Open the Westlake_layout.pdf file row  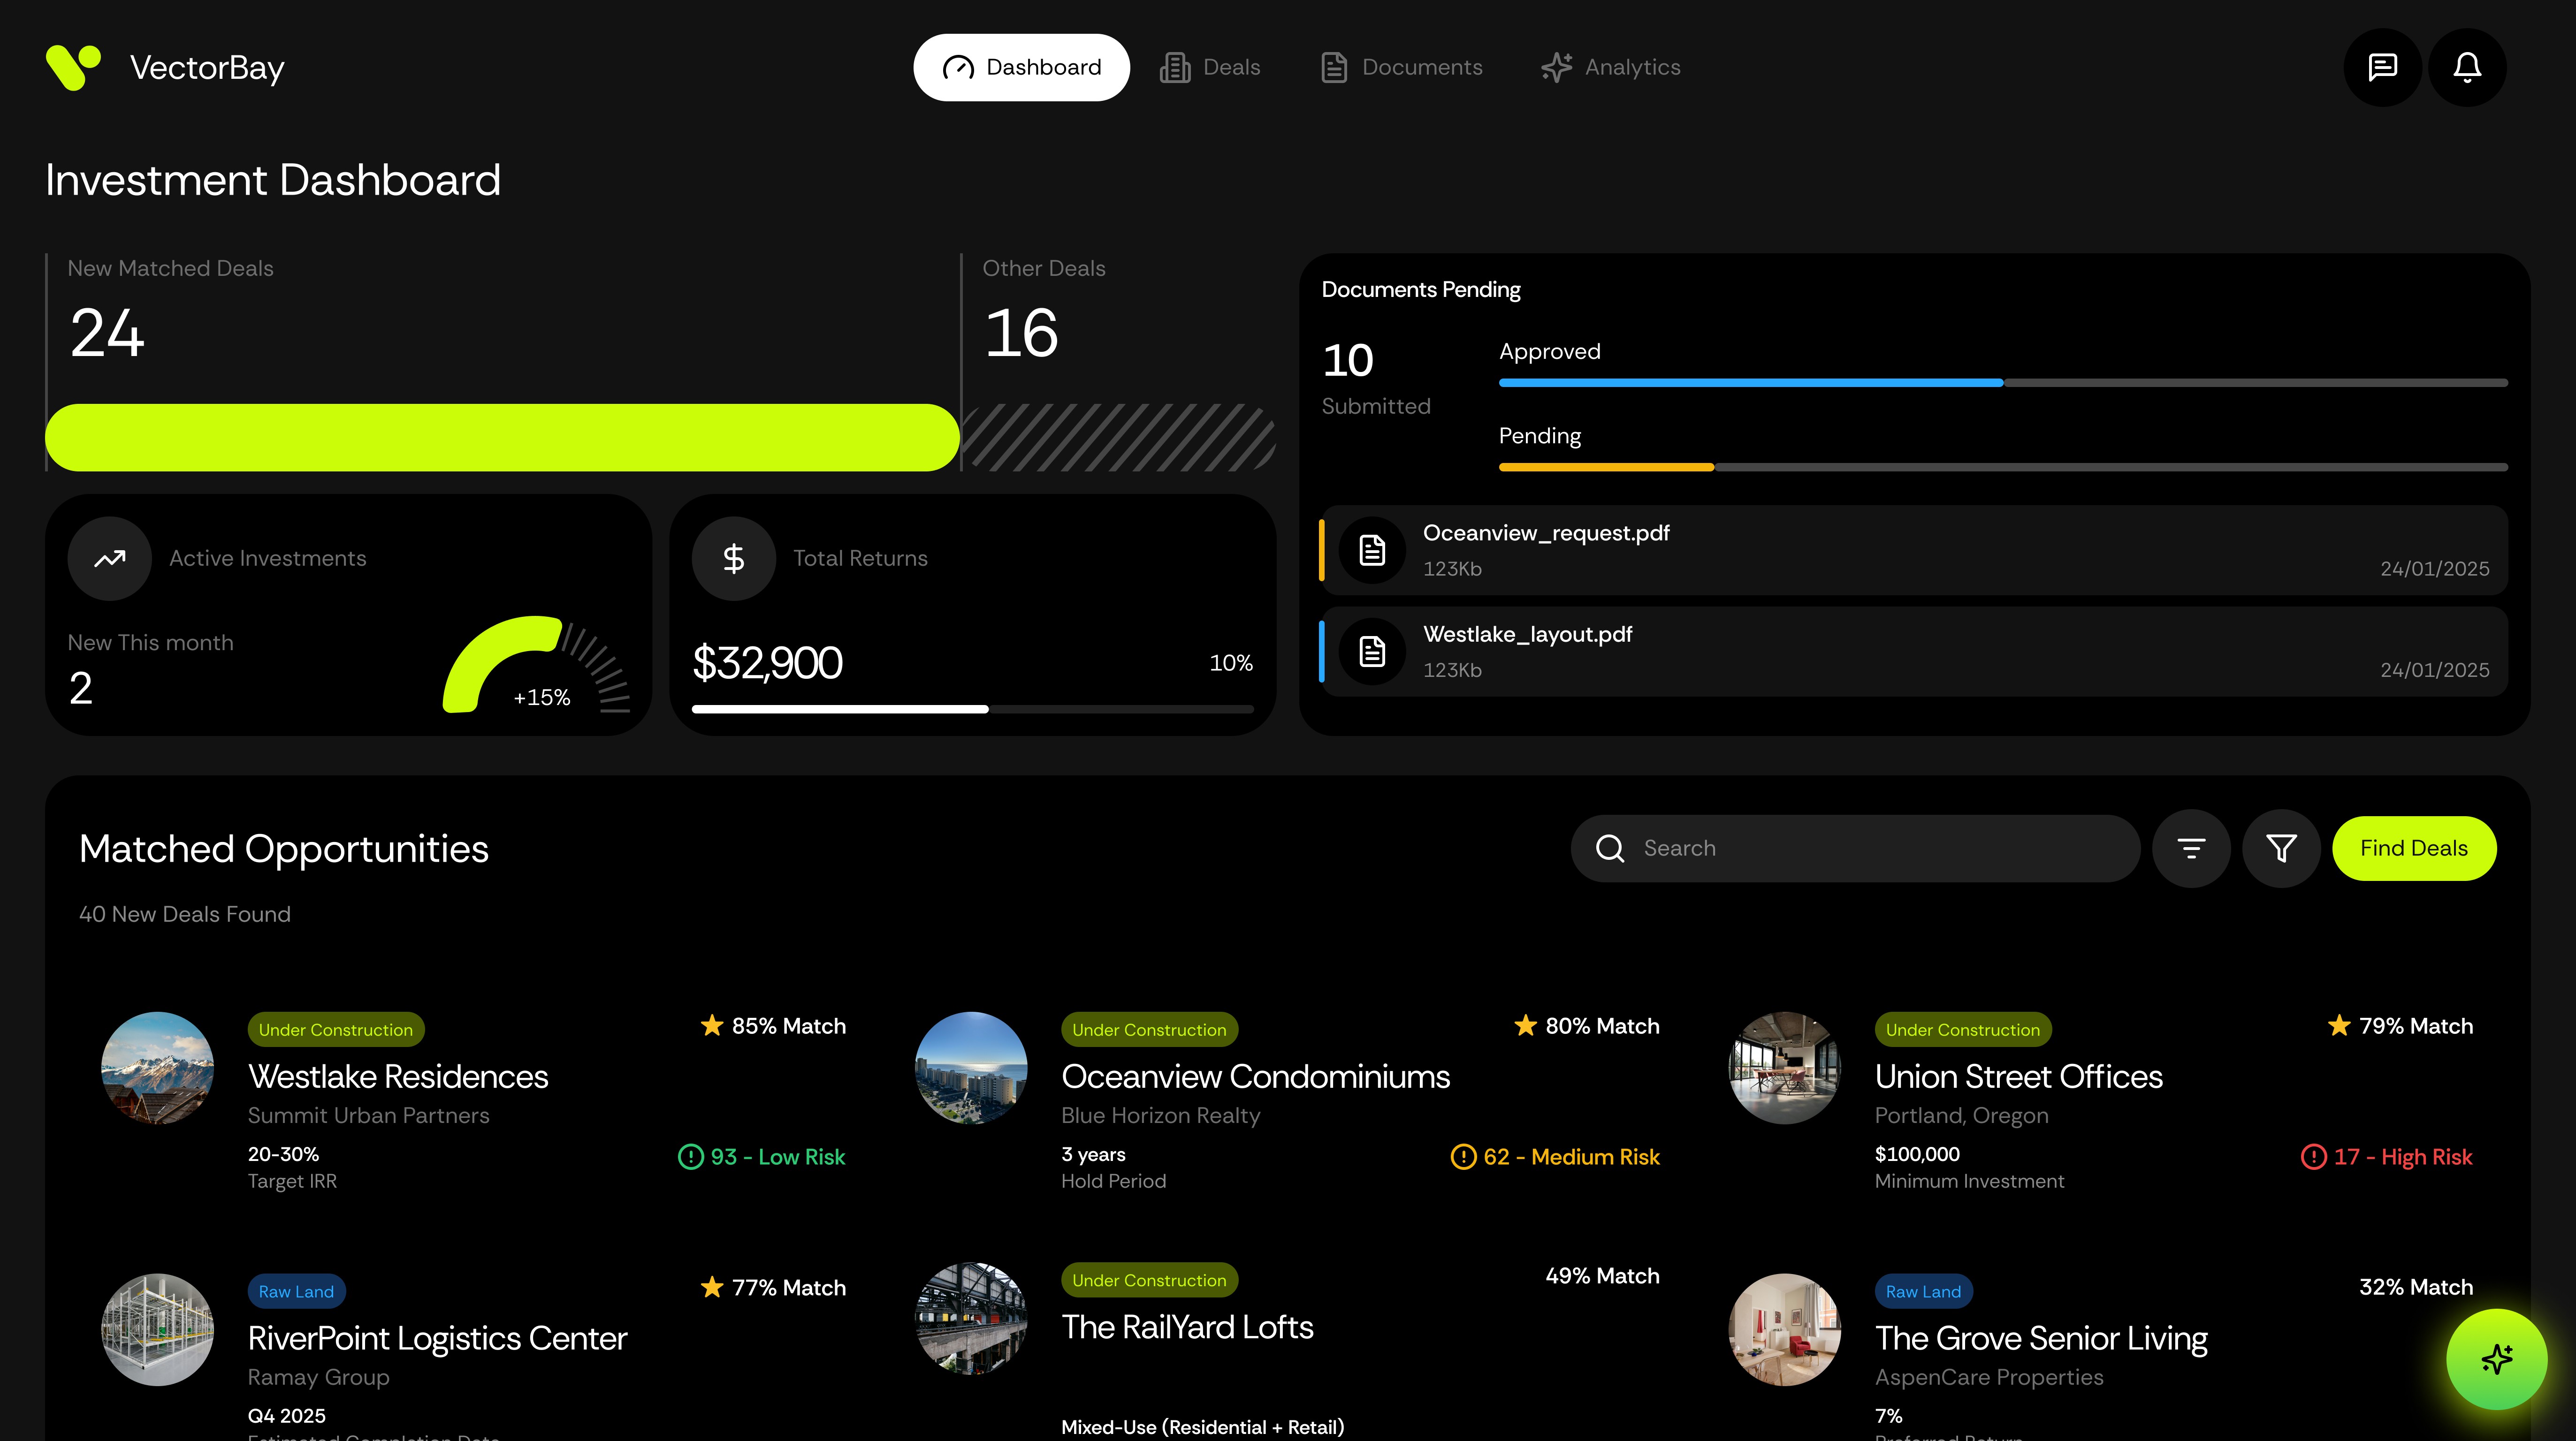click(x=1914, y=651)
